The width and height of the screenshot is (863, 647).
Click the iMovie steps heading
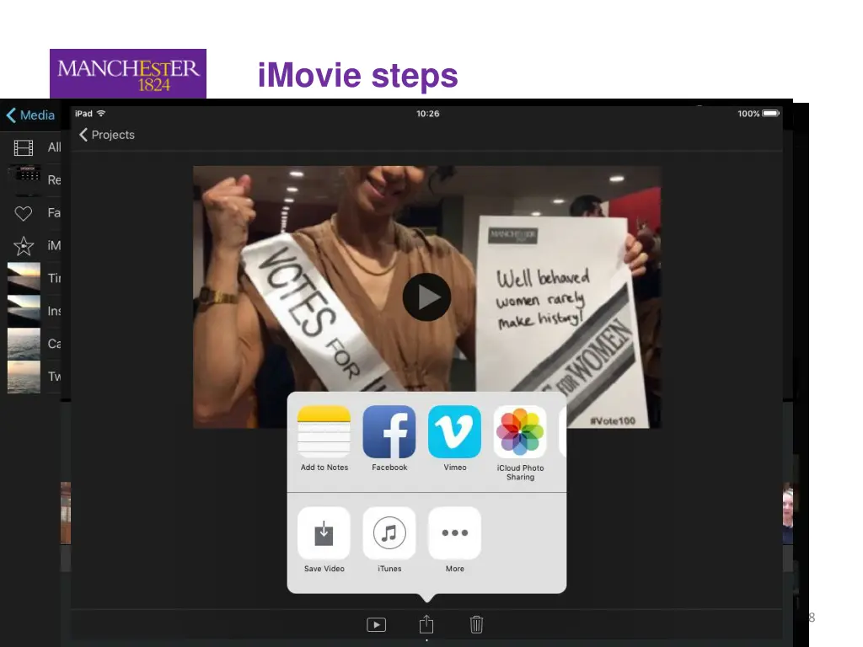pos(357,76)
